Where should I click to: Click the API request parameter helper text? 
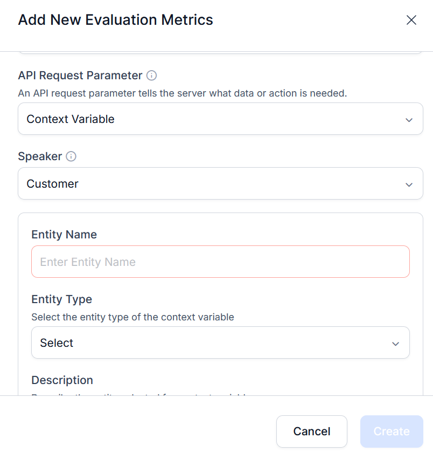point(183,93)
